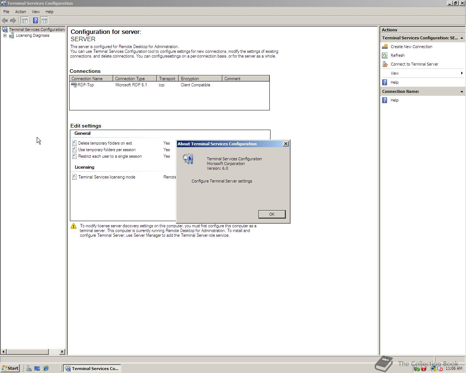Image resolution: width=466 pixels, height=373 pixels.
Task: Click the Safely Remove Hardware tray icon
Action: [x=417, y=369]
